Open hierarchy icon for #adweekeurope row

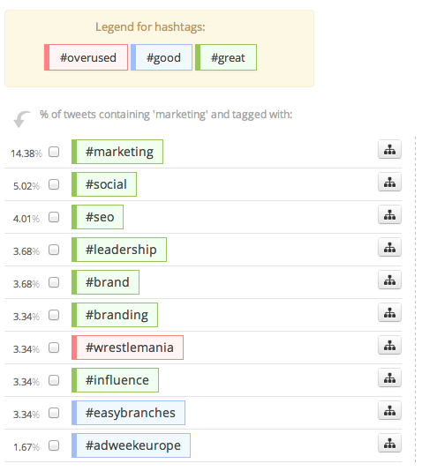click(x=389, y=444)
